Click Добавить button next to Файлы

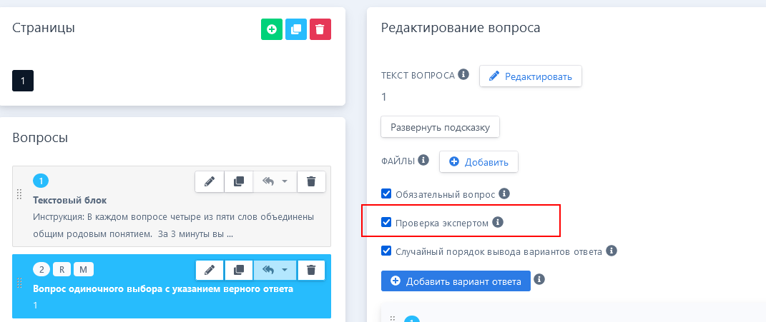478,162
